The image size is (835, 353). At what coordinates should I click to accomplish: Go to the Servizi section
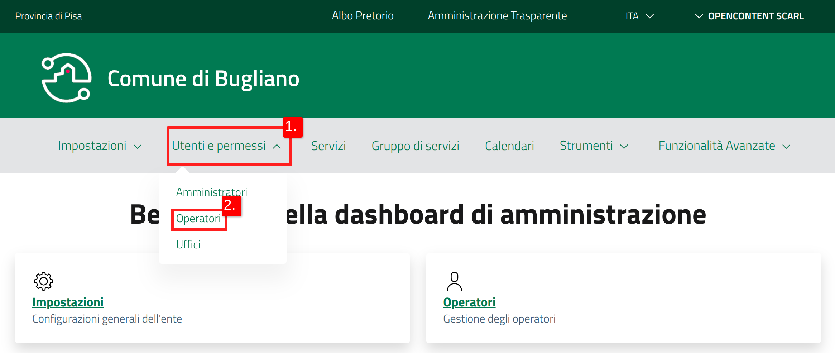tap(328, 146)
